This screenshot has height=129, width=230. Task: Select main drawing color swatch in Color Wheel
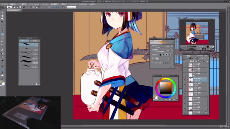(155, 96)
